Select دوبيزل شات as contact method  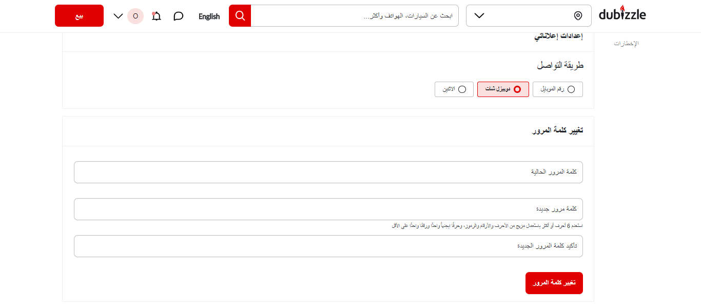pyautogui.click(x=503, y=89)
